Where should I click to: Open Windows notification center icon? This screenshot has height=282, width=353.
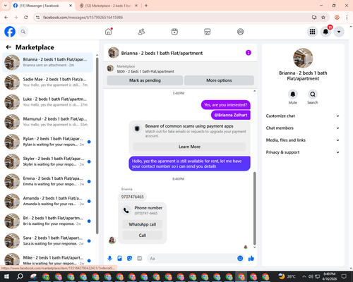(344, 276)
